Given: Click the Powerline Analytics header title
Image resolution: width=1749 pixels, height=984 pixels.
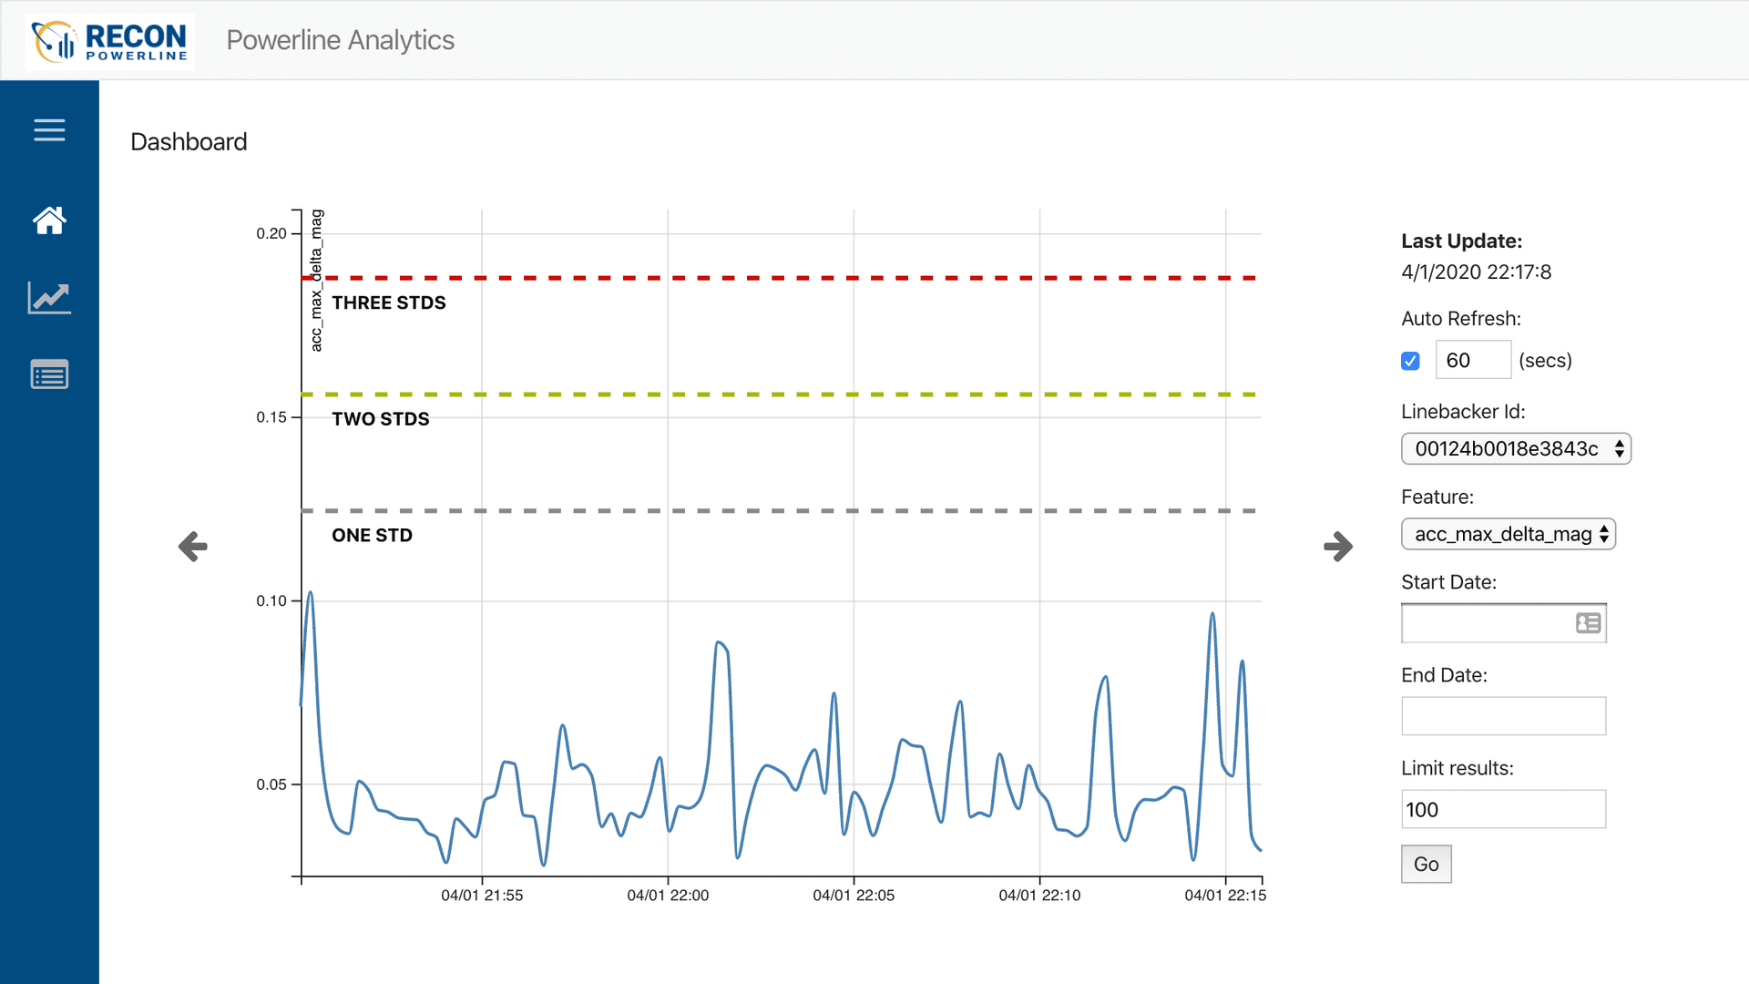Looking at the screenshot, I should 340,40.
